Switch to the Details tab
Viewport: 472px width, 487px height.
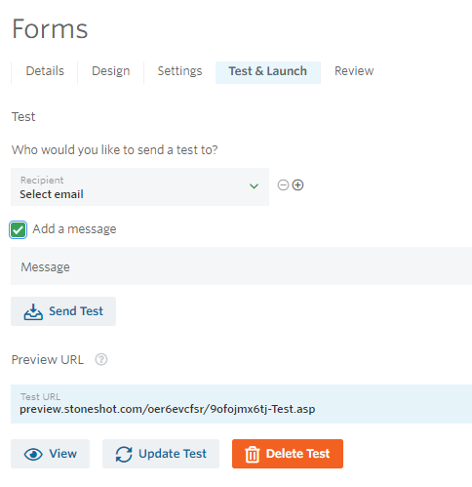[x=45, y=71]
